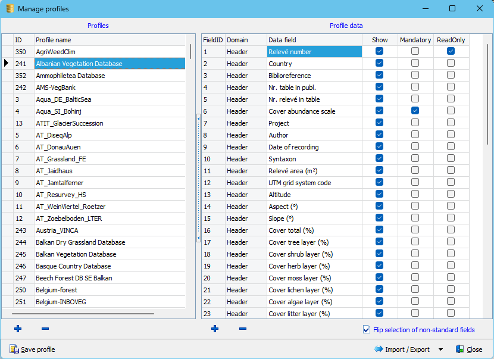Click the Close door icon

pyautogui.click(x=460, y=349)
